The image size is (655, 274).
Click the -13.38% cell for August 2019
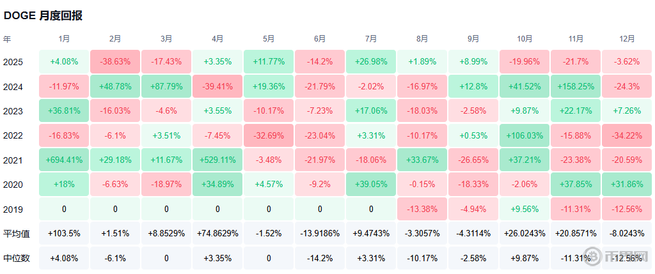[x=422, y=209]
